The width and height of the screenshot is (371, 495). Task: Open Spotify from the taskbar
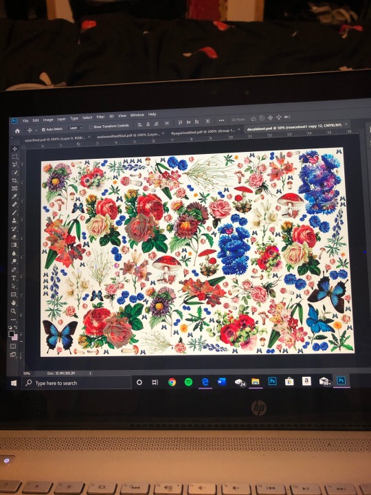(x=188, y=382)
